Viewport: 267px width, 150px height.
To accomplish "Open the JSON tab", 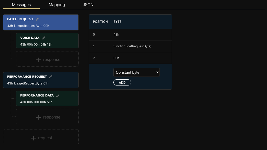I will tap(88, 5).
